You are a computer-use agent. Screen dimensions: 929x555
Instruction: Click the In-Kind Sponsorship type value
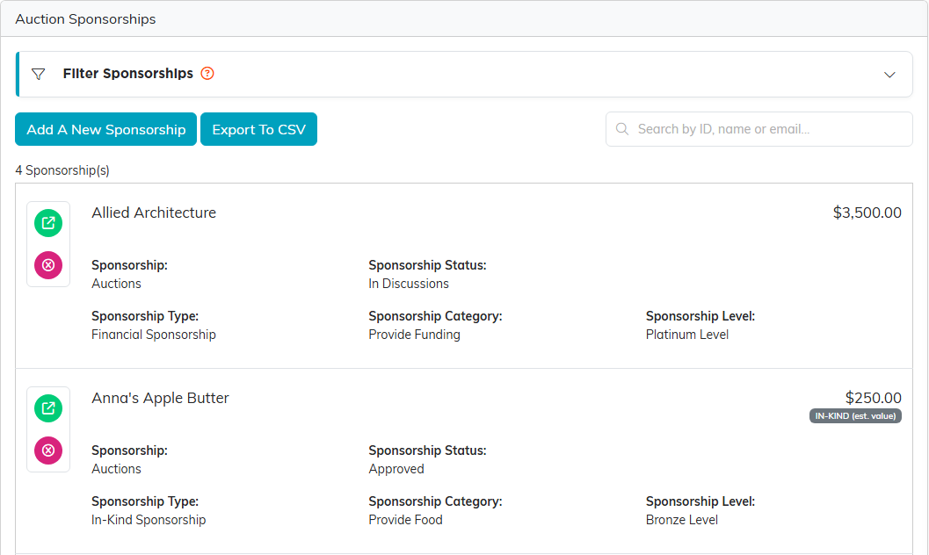tap(149, 520)
